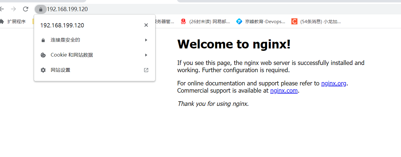
Task: Close the site info popup
Action: 146,25
